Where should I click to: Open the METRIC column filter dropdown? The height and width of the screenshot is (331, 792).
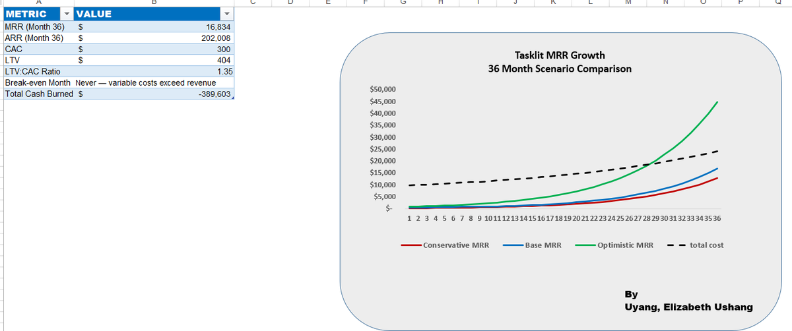[65, 15]
